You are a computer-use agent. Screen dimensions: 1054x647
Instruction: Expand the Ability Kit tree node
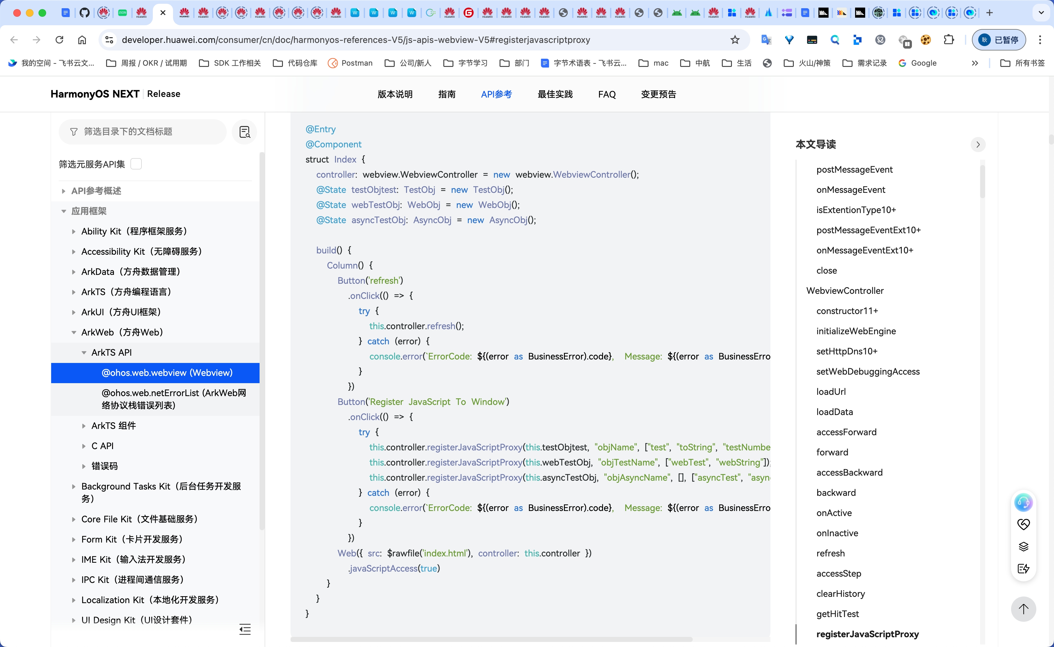click(x=74, y=231)
